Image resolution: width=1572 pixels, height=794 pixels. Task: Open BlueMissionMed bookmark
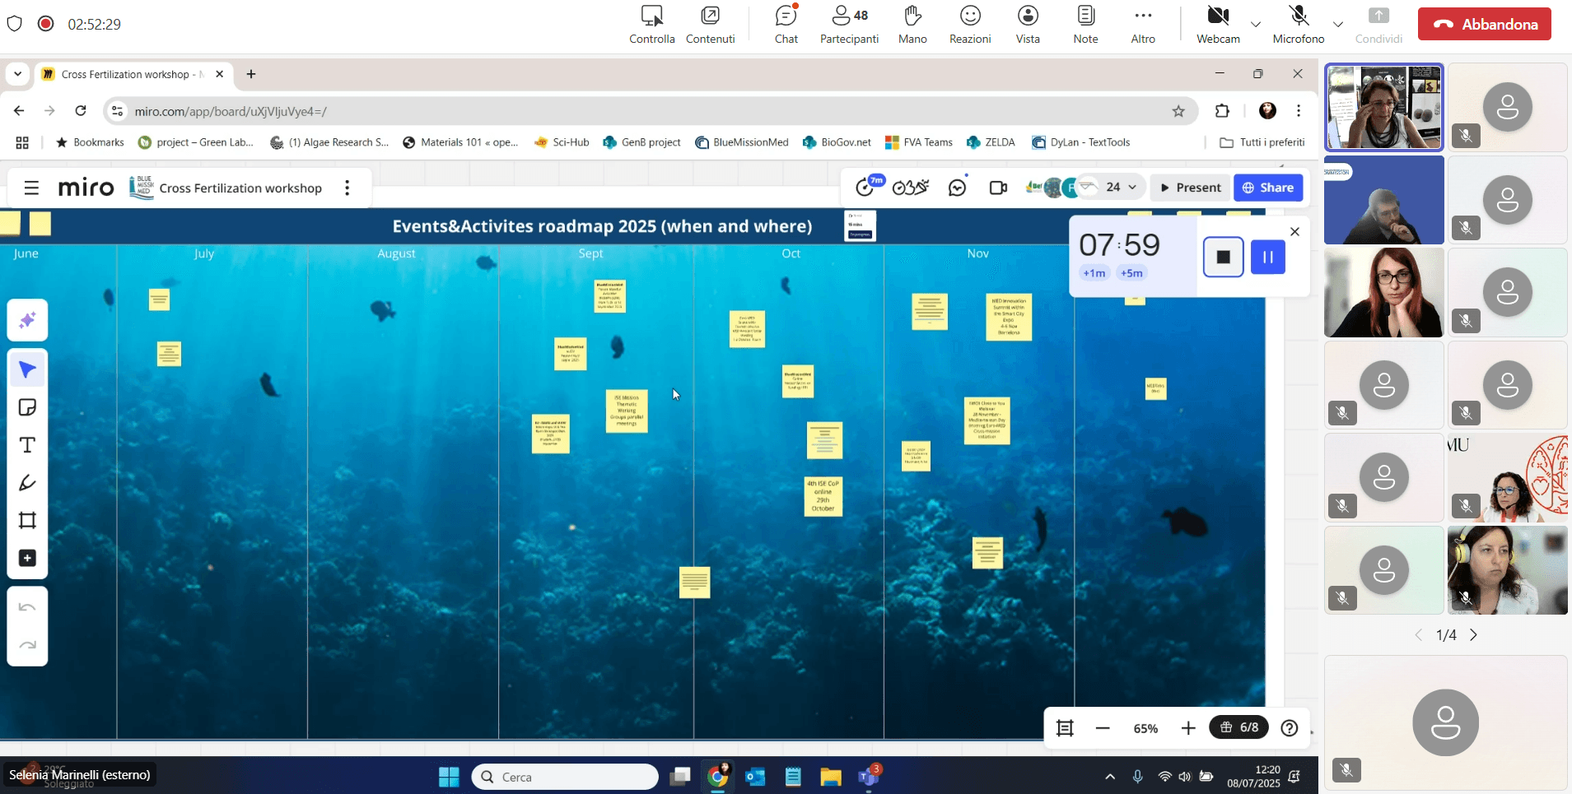742,142
